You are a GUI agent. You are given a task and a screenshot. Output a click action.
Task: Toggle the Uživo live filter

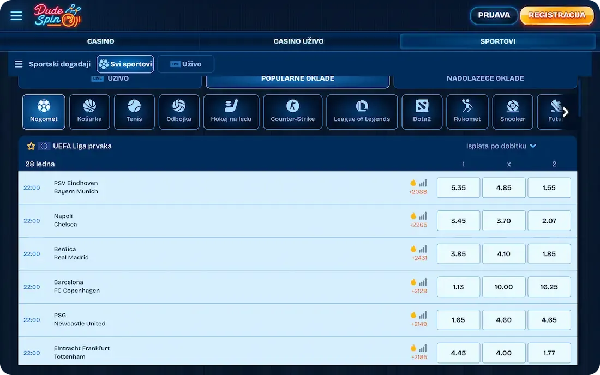pyautogui.click(x=186, y=64)
